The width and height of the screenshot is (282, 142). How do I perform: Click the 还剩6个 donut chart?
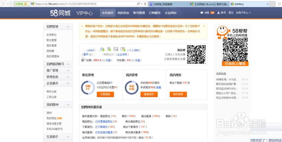[x=88, y=88]
